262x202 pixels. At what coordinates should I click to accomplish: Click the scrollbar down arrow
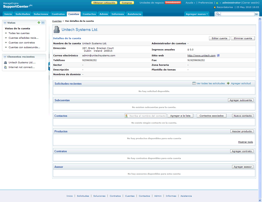pyautogui.click(x=260, y=200)
